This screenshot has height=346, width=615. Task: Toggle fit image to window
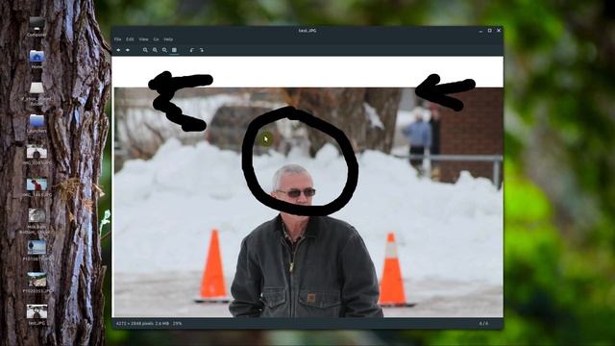click(x=174, y=50)
